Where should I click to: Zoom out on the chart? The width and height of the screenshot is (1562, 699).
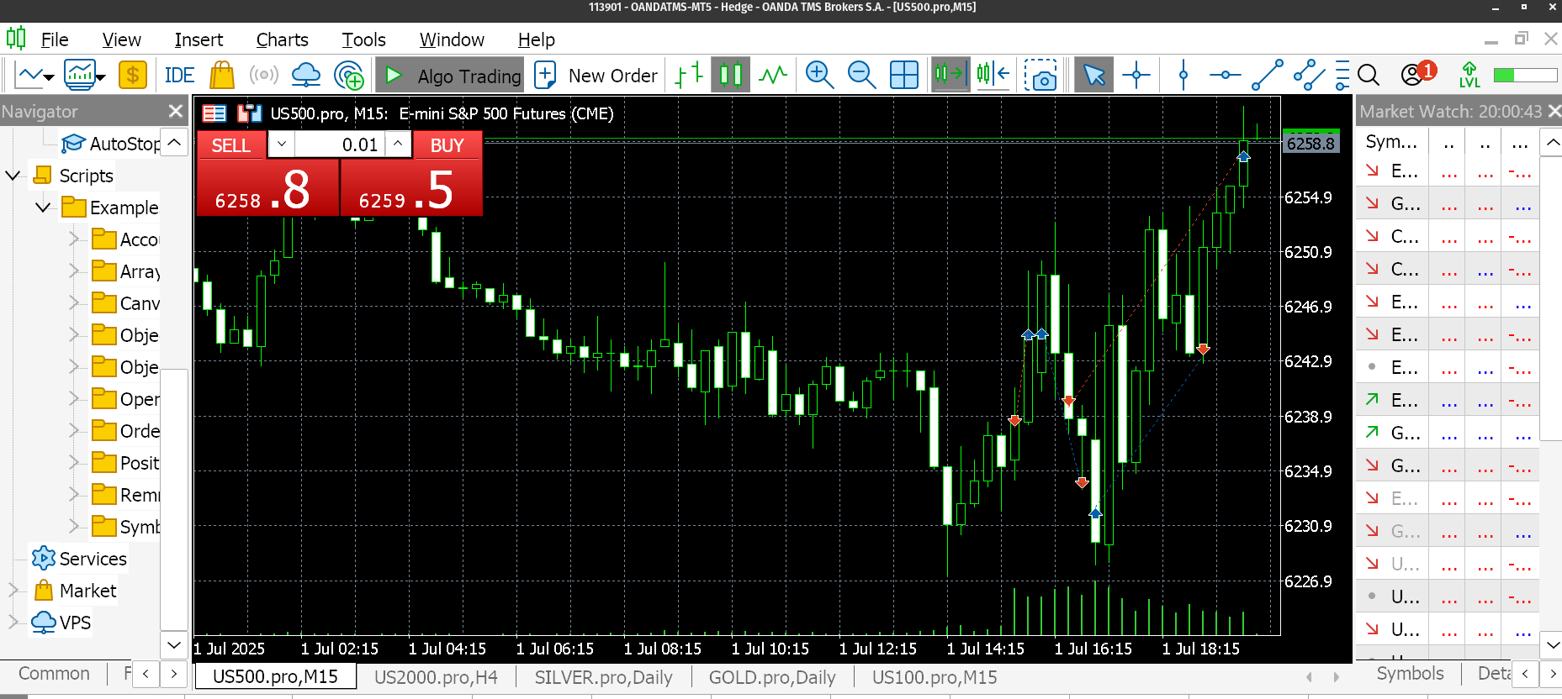861,76
